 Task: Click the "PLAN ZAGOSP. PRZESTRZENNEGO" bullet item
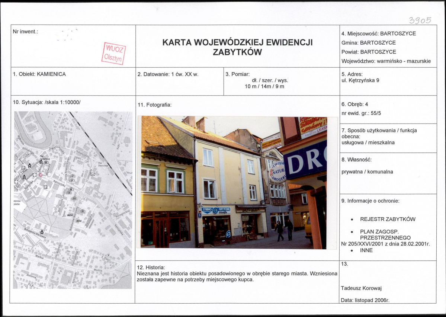(385, 235)
